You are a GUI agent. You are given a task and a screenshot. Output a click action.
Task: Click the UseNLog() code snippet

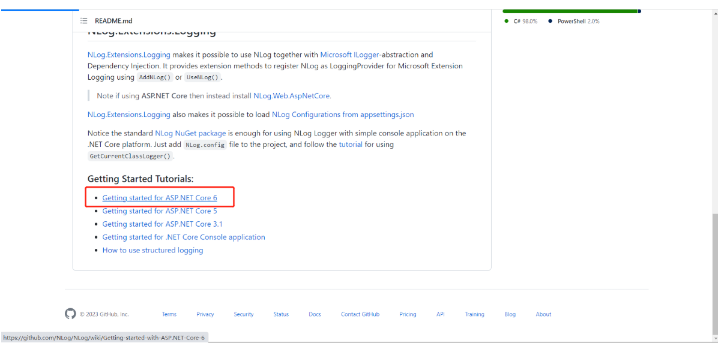pos(202,77)
